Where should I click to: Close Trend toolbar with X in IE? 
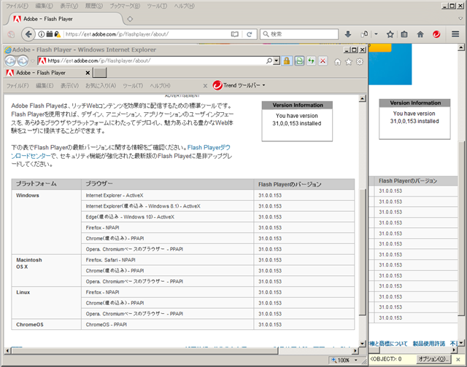[x=205, y=86]
